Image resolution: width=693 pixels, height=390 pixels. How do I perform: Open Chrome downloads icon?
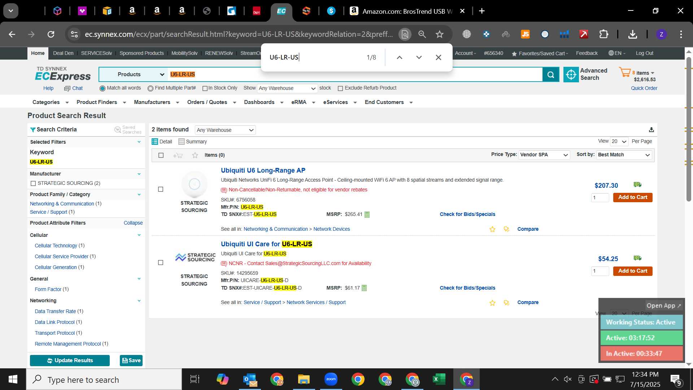[x=632, y=34]
